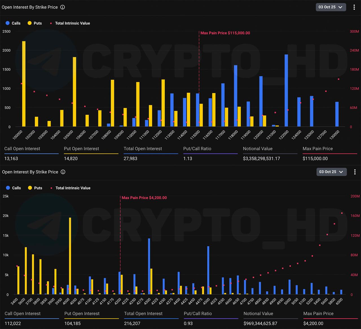Select the yellow put bar at strike 100000

point(24,84)
